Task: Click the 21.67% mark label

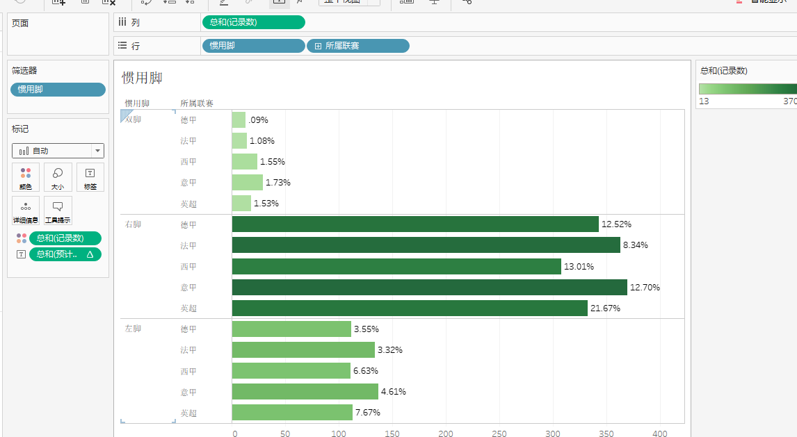Action: pos(605,308)
